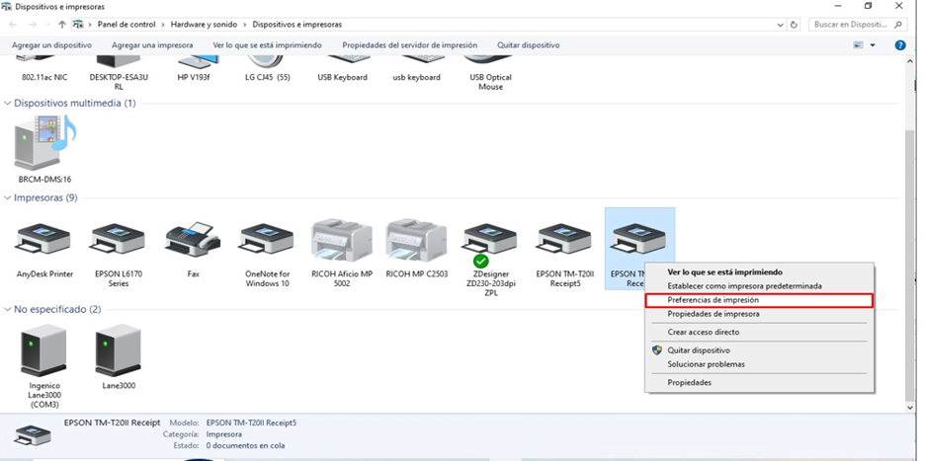Click the Buscar en Dispositivos search field
Viewport: 925px width, 461px height.
tap(850, 23)
